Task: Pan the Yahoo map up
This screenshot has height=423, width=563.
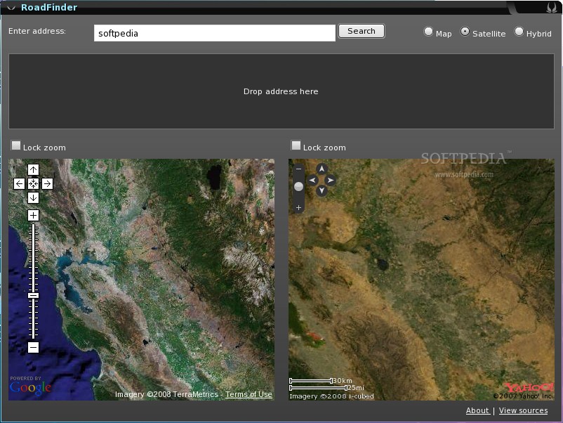Action: click(x=322, y=169)
